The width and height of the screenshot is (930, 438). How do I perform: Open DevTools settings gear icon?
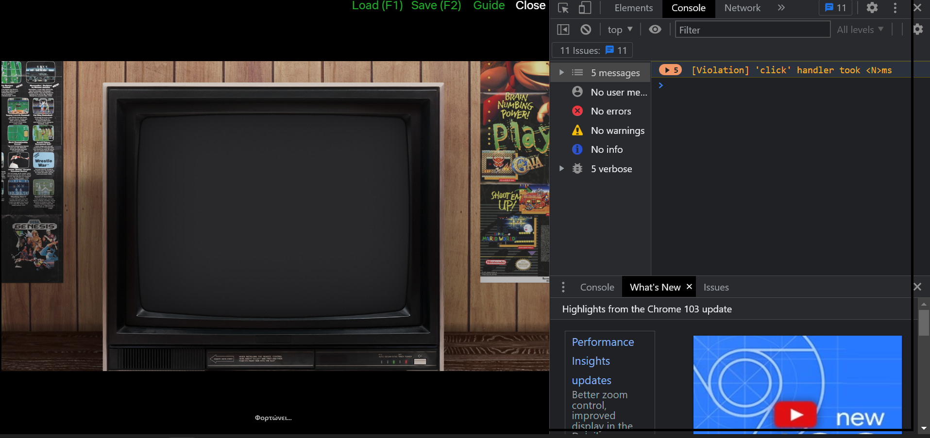pyautogui.click(x=872, y=8)
